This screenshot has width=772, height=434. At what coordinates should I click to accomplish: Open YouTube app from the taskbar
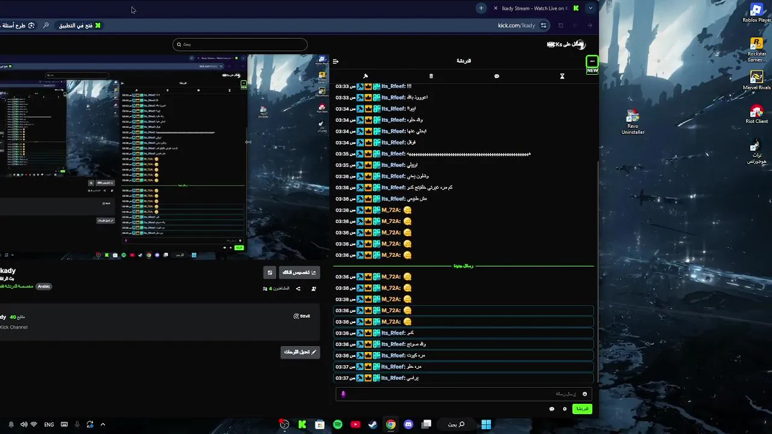pos(355,424)
